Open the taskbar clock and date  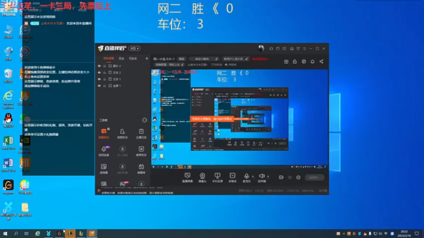click(x=404, y=234)
